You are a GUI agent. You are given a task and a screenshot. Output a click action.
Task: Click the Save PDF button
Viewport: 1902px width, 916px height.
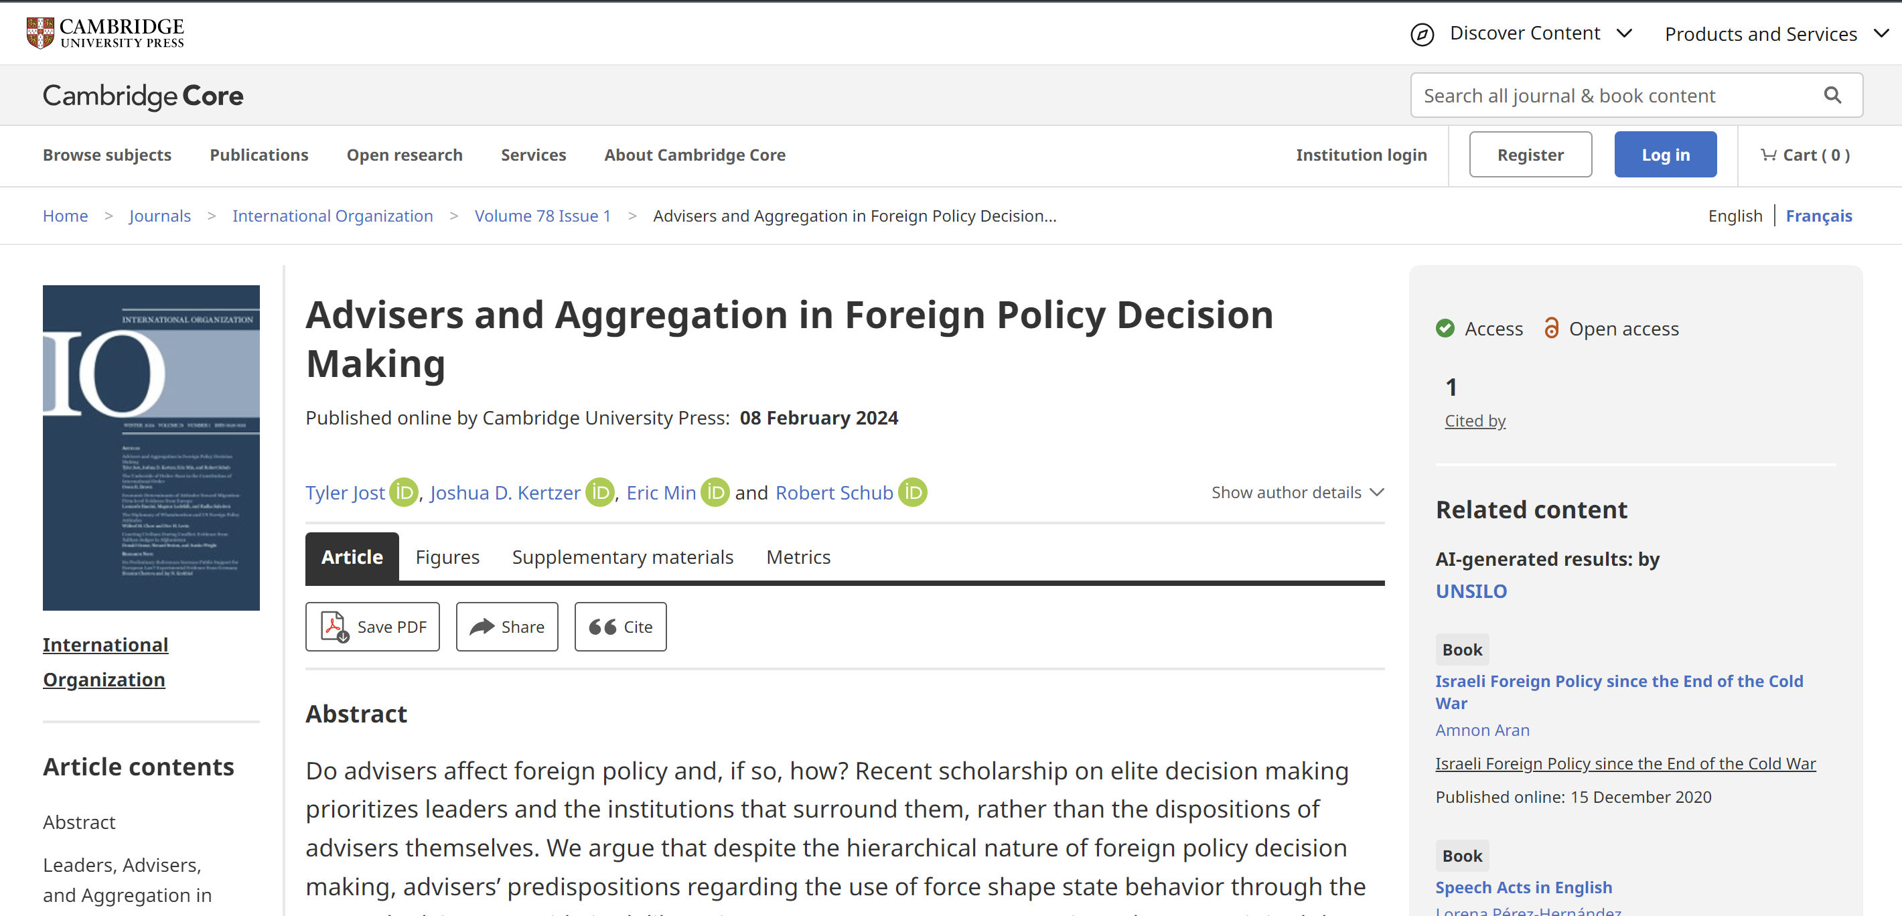click(x=373, y=627)
